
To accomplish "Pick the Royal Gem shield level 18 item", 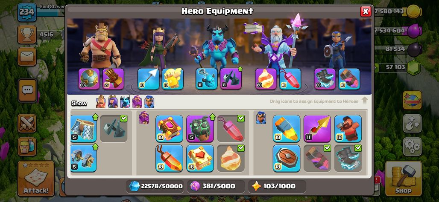I will click(x=287, y=158).
